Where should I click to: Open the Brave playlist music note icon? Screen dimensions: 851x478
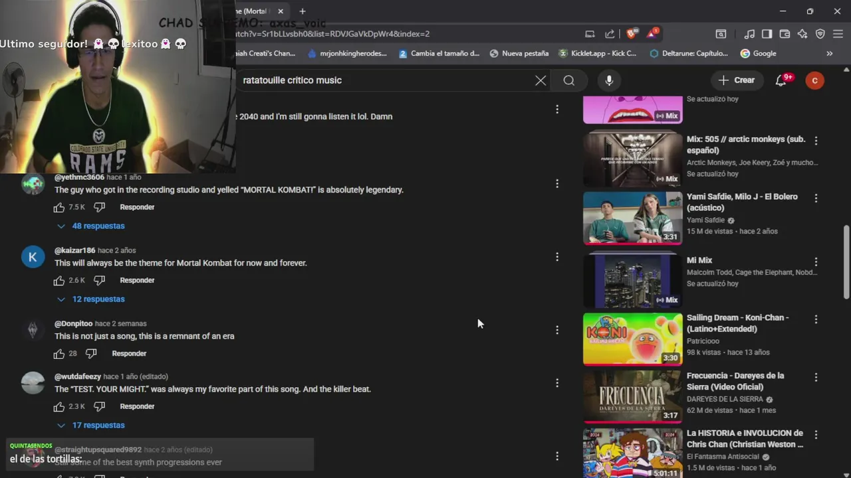(x=749, y=34)
